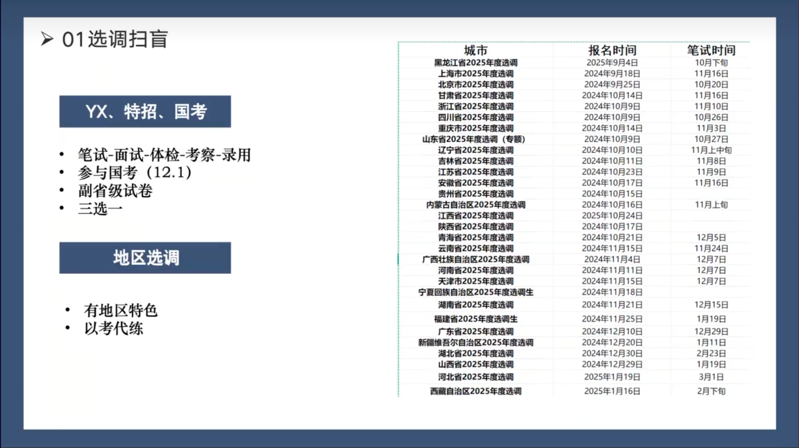Click the 有地区特色 bullet item
The width and height of the screenshot is (799, 448).
pos(121,311)
